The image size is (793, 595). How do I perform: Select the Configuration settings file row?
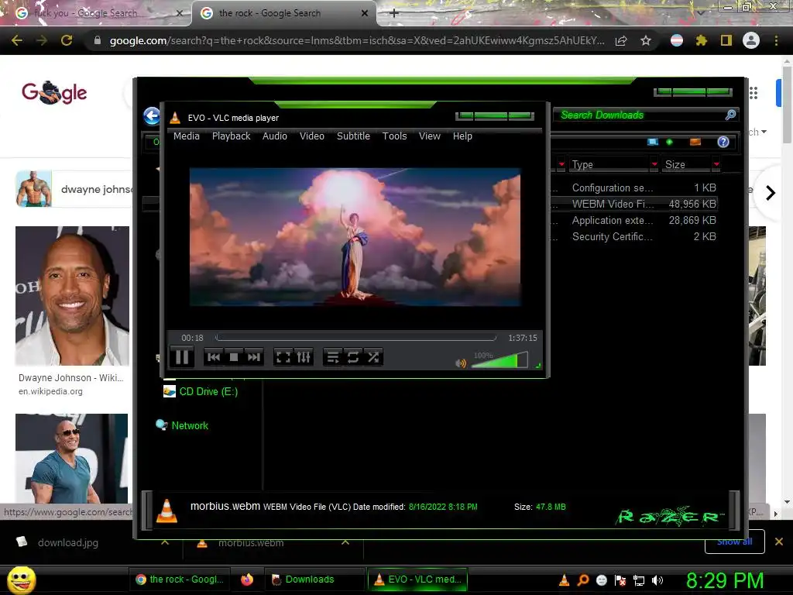(x=635, y=187)
